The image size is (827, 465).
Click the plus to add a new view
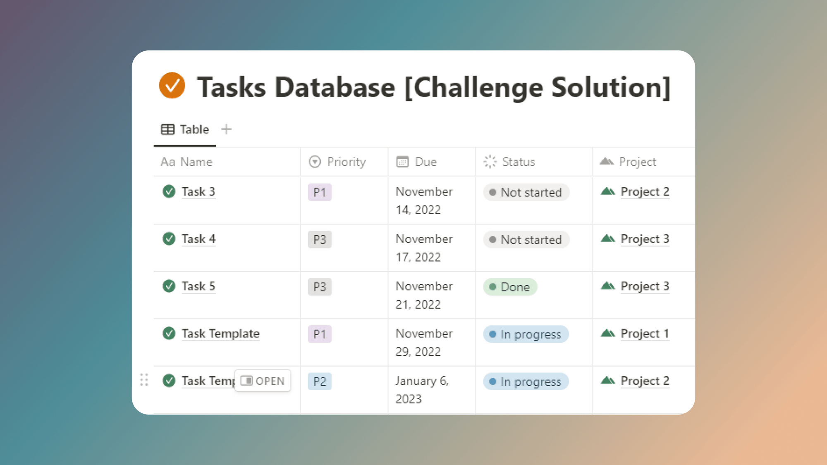[227, 129]
